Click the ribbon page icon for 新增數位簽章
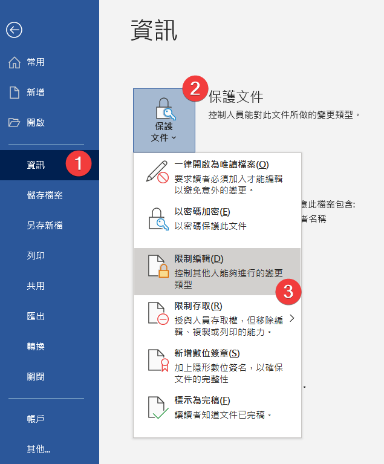384x464 pixels. (x=157, y=360)
